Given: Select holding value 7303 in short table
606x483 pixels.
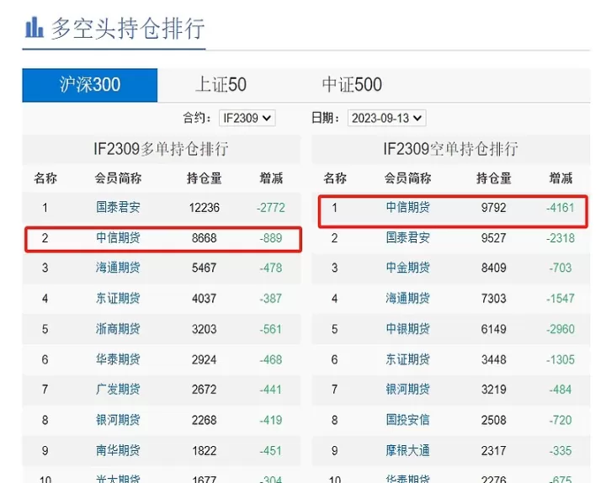Looking at the screenshot, I should click(493, 299).
